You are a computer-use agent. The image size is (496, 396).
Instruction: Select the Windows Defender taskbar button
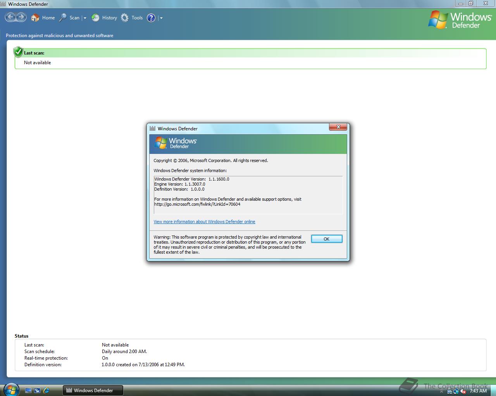(93, 391)
